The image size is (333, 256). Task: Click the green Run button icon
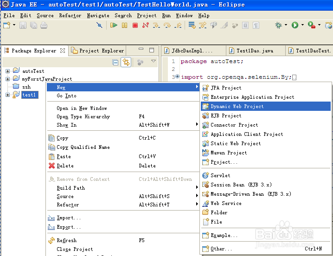point(295,25)
